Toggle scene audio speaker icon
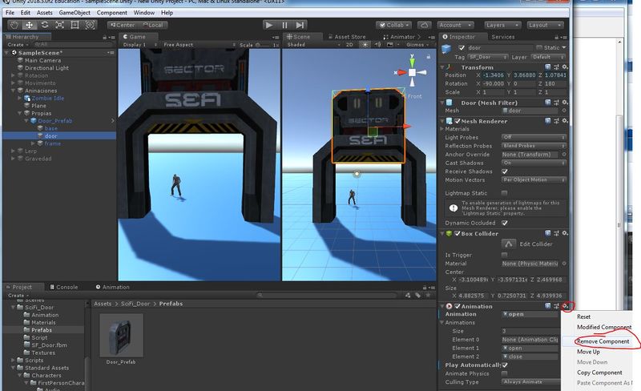This screenshot has width=641, height=391. pos(377,45)
